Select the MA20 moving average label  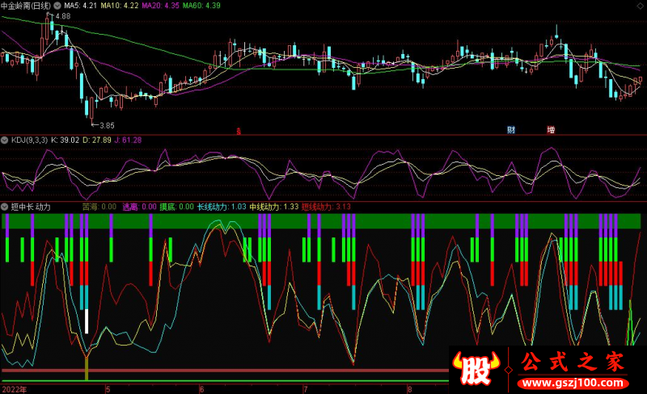[x=157, y=6]
